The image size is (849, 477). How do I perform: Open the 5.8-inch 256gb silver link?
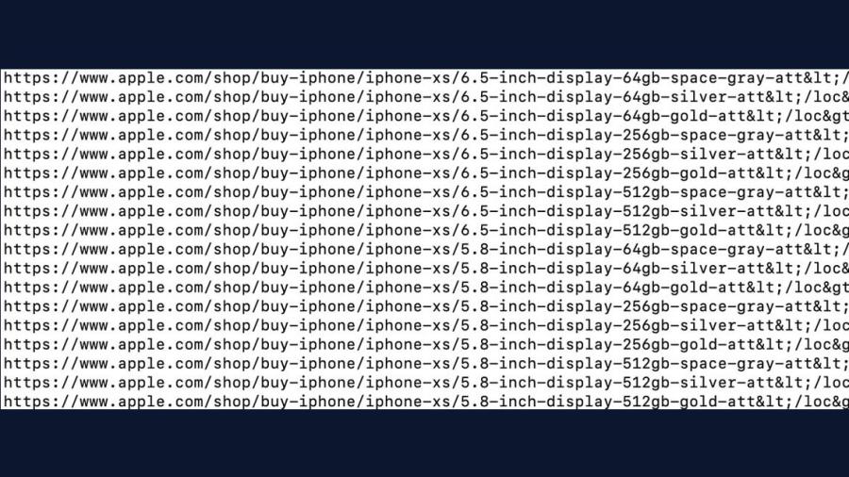point(425,325)
